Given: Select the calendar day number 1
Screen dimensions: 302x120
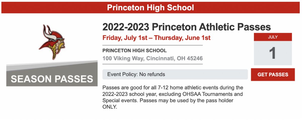Looking at the screenshot, I should click(273, 53).
